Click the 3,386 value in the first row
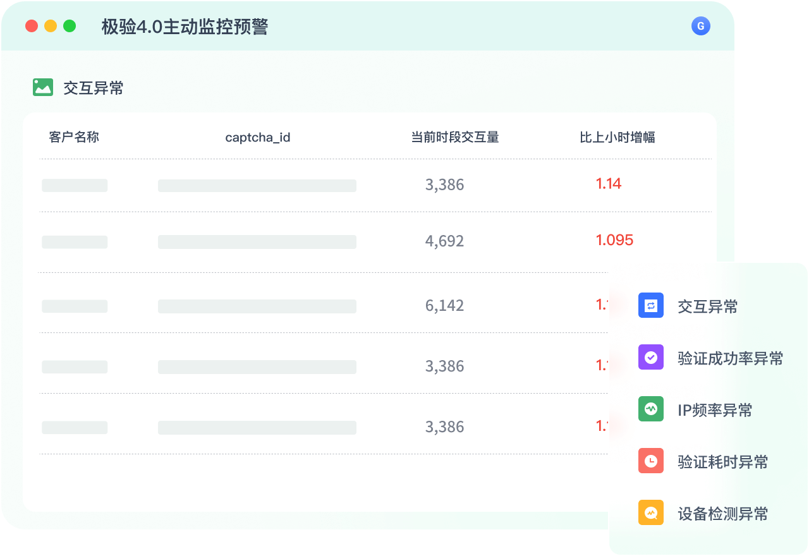Viewport: 809px width, 556px height. 445,184
